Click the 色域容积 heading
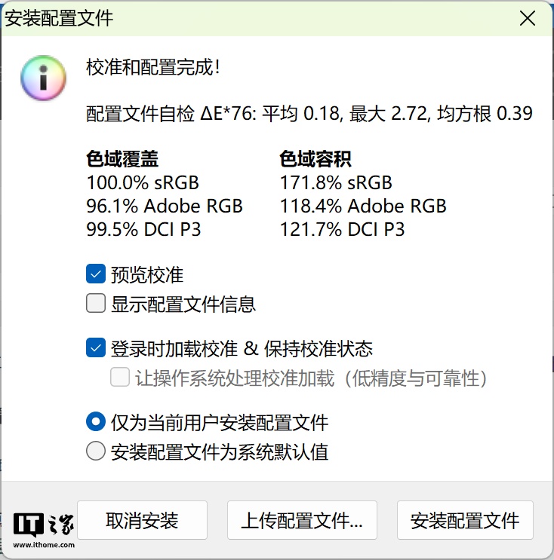Image resolution: width=554 pixels, height=560 pixels. click(x=315, y=159)
